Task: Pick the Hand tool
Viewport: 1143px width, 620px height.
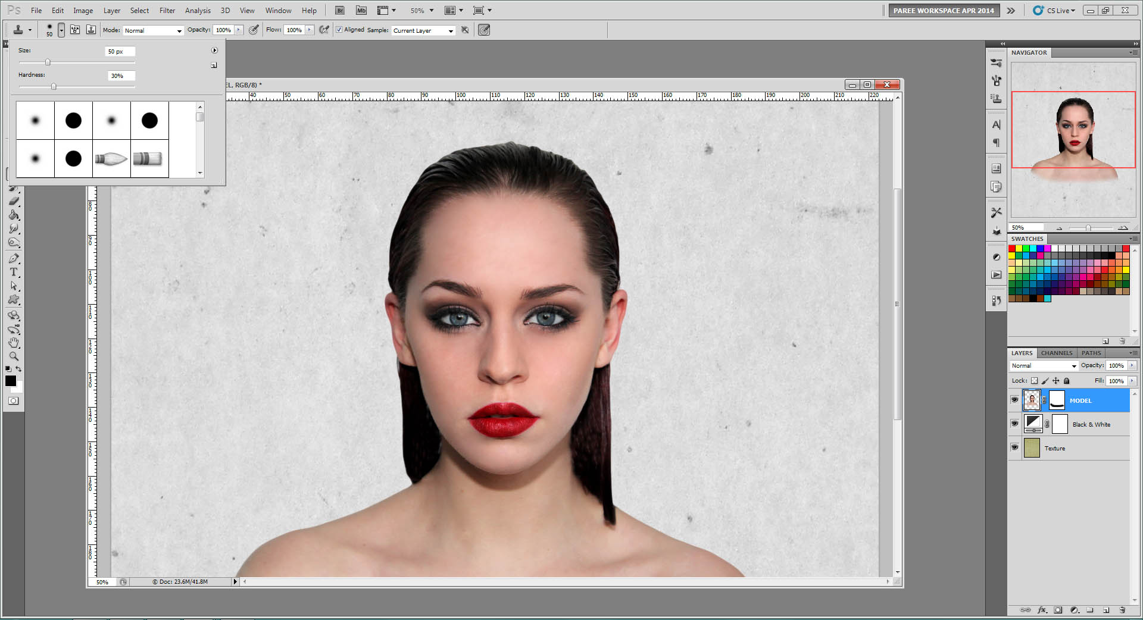Action: point(14,343)
